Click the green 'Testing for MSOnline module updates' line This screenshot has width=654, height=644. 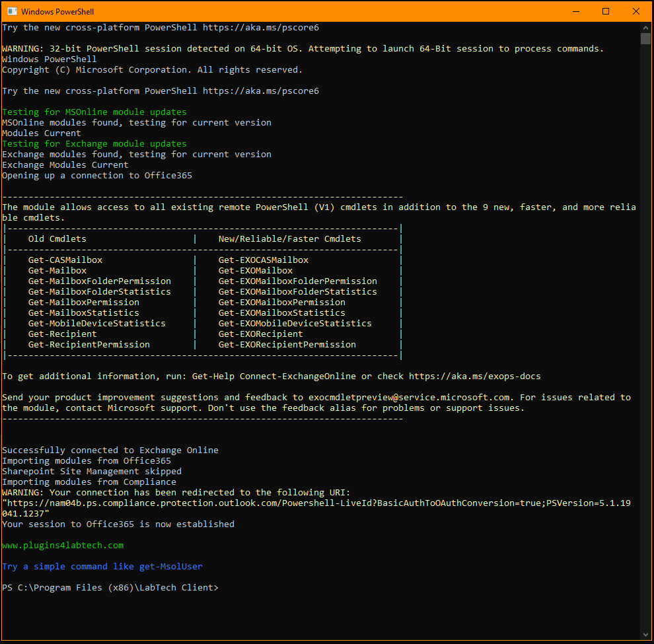94,112
